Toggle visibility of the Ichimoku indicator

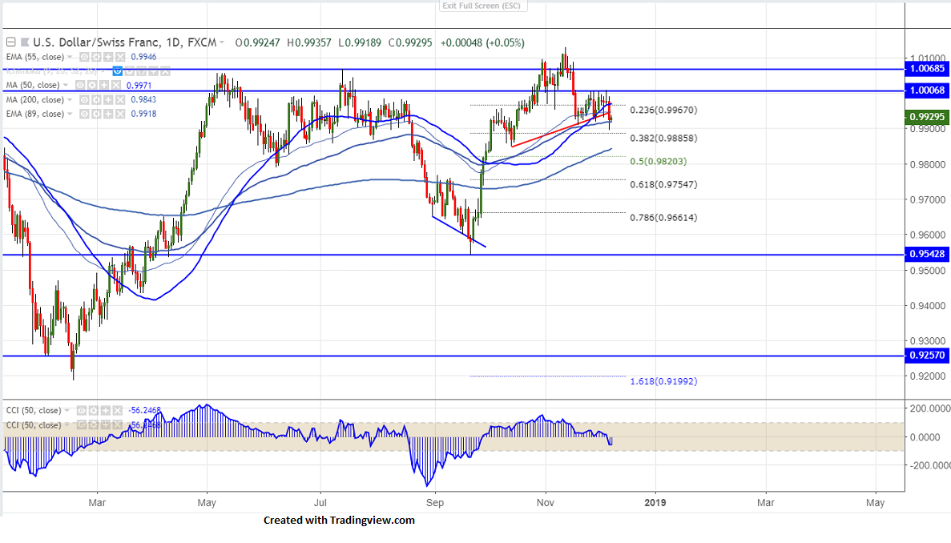point(117,71)
